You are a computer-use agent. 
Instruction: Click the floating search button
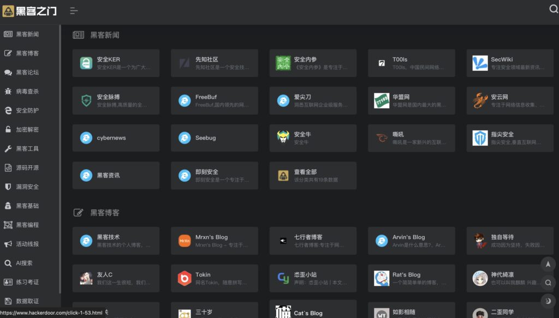point(548,283)
